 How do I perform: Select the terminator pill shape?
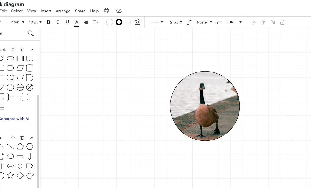point(10,58)
